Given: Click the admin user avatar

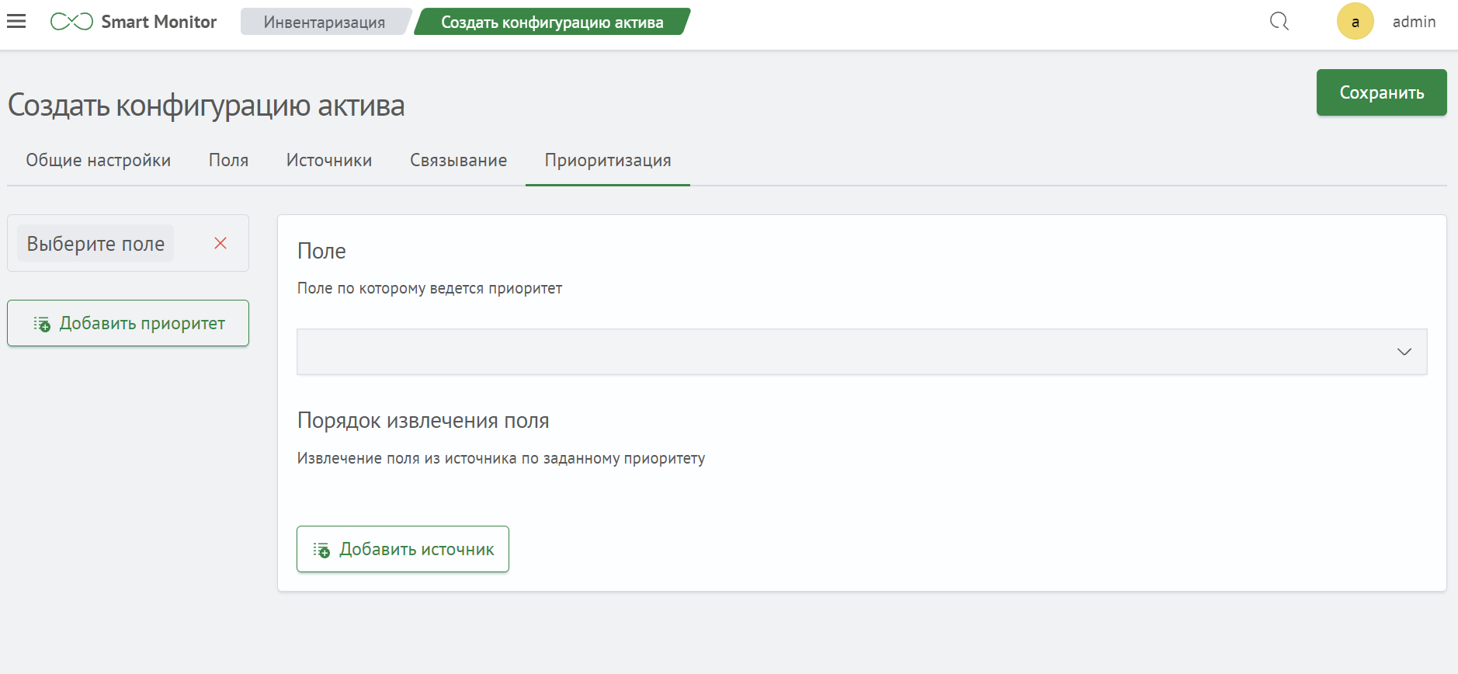Looking at the screenshot, I should (1355, 22).
